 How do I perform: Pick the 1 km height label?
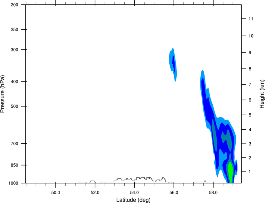point(250,171)
